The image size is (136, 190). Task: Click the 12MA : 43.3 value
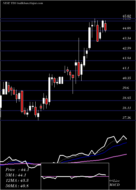click(17, 180)
